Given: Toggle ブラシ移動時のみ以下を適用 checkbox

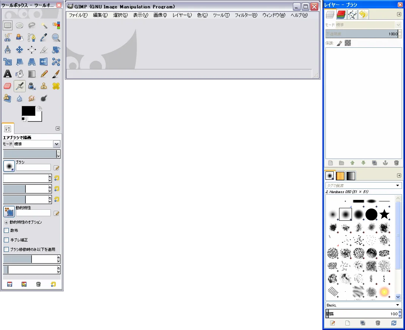Looking at the screenshot, I should tap(6, 249).
